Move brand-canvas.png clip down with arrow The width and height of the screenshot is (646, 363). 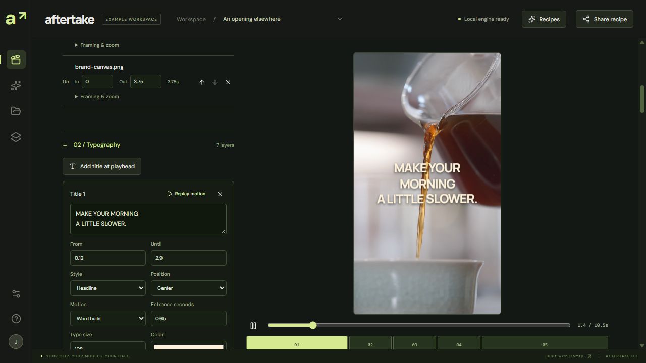click(215, 82)
